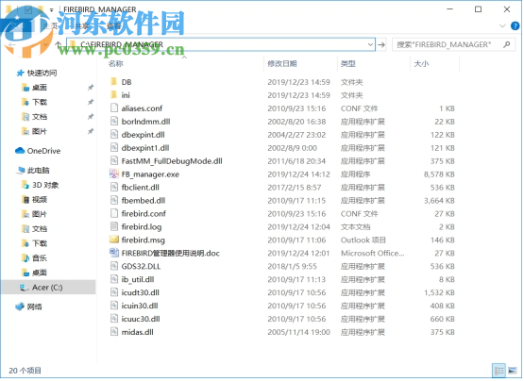This screenshot has height=381, width=524.
Task: Select the file name FB_manager.exe
Action: (x=150, y=174)
